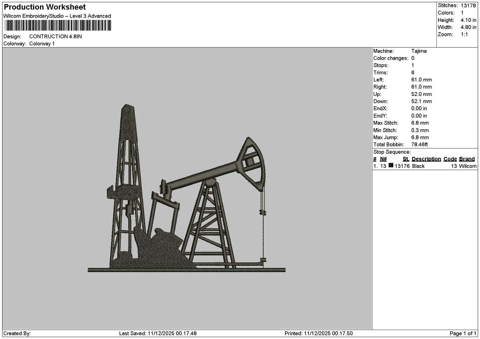Click the Total Bobbin 78.46ft value
This screenshot has width=480, height=339.
[420, 145]
